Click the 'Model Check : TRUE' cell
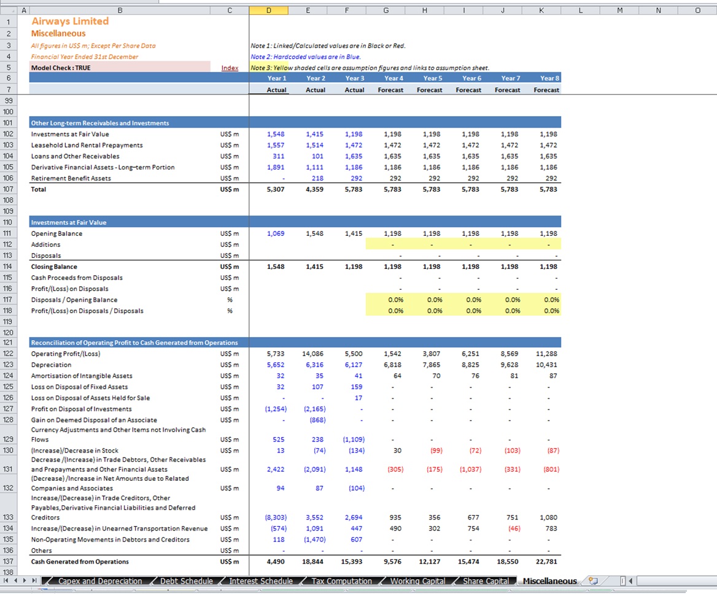This screenshot has height=595, width=717. point(120,68)
